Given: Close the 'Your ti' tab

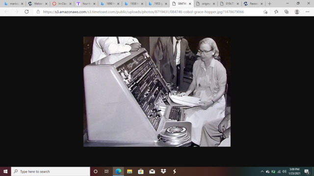Looking at the screenshot, I should coord(94,4).
